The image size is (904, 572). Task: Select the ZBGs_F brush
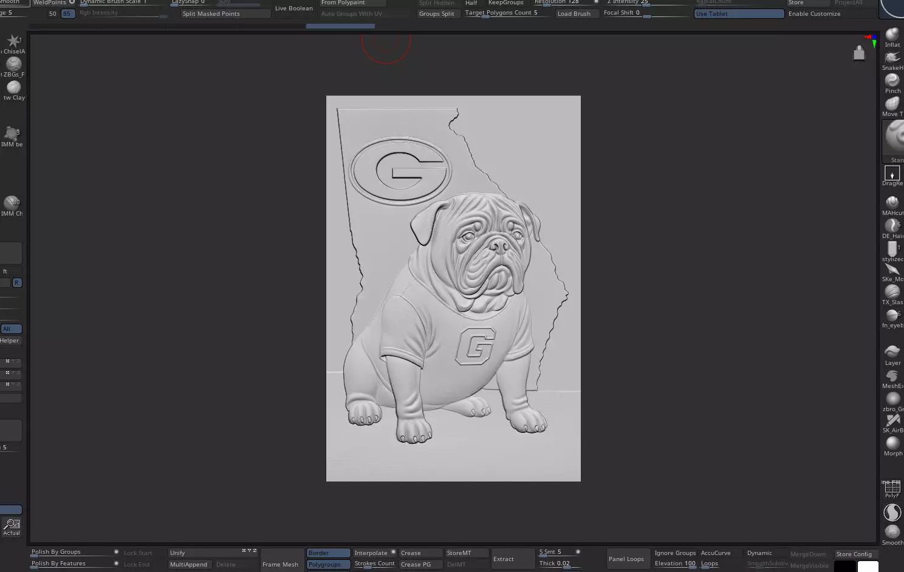pos(13,67)
